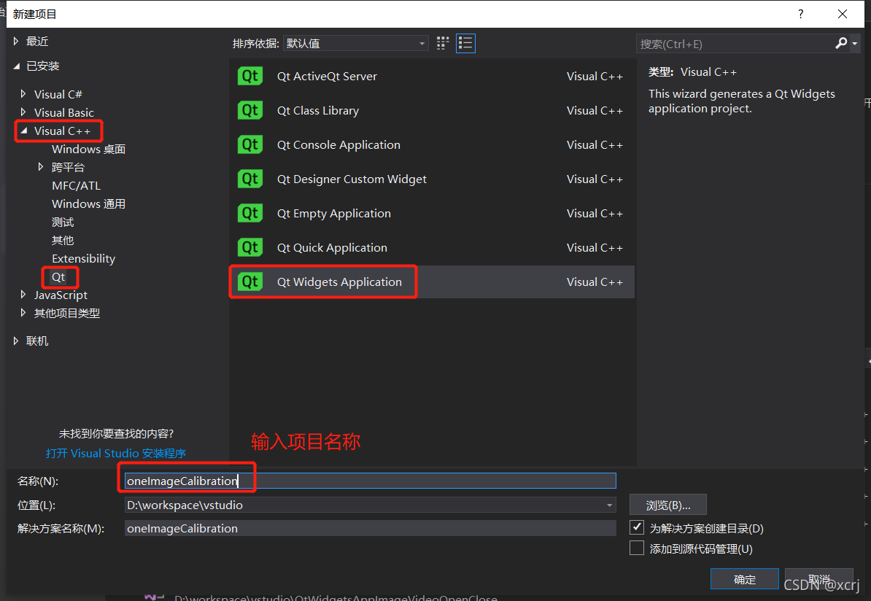Click 确定 to confirm
The width and height of the screenshot is (871, 601).
tap(744, 579)
